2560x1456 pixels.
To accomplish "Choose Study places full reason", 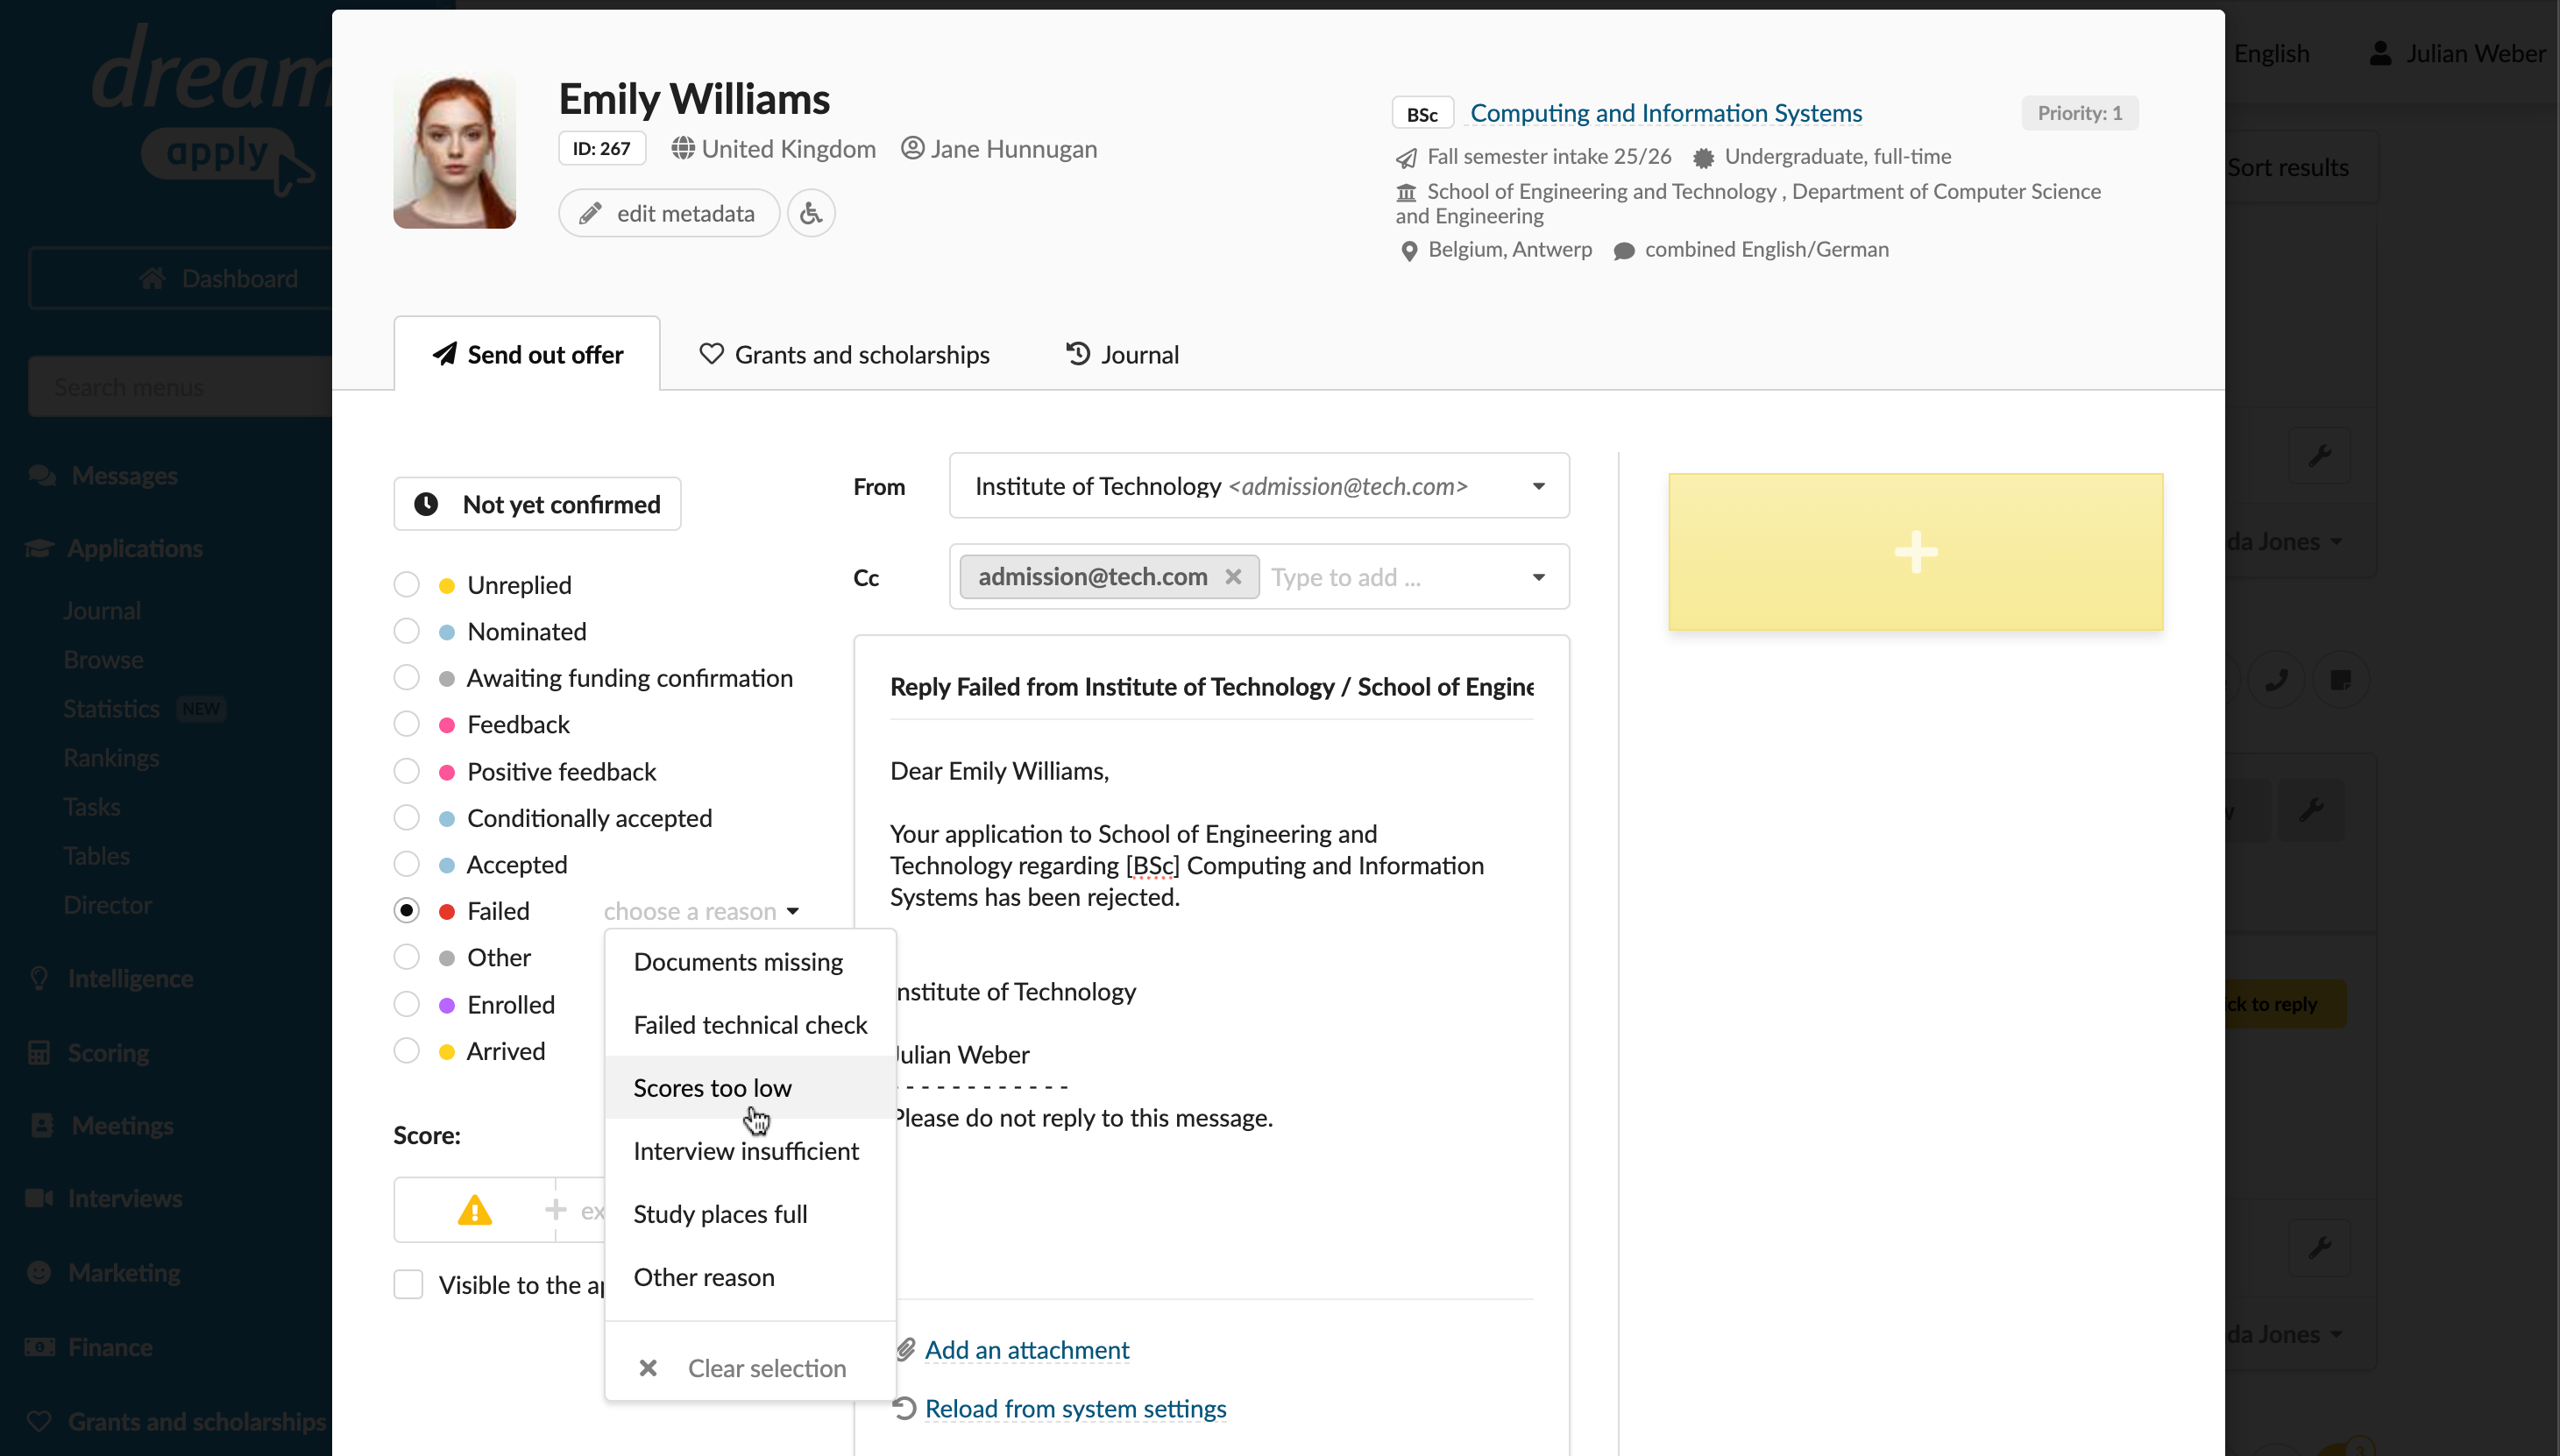I will [750, 1214].
